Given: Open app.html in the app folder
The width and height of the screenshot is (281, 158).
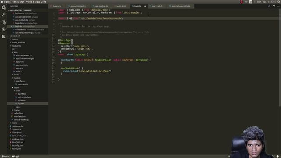Looking at the screenshot, I should click(x=19, y=62).
